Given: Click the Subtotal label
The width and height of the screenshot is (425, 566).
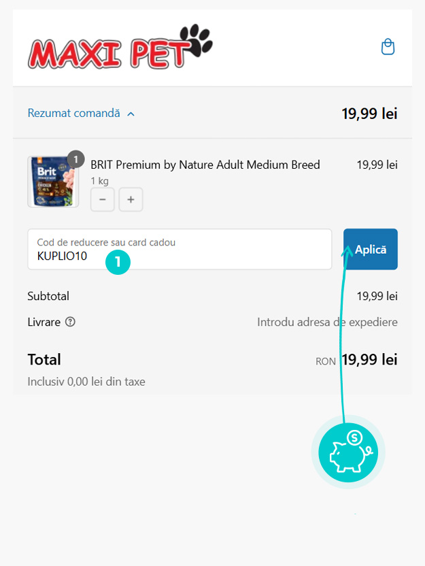Looking at the screenshot, I should pyautogui.click(x=48, y=296).
